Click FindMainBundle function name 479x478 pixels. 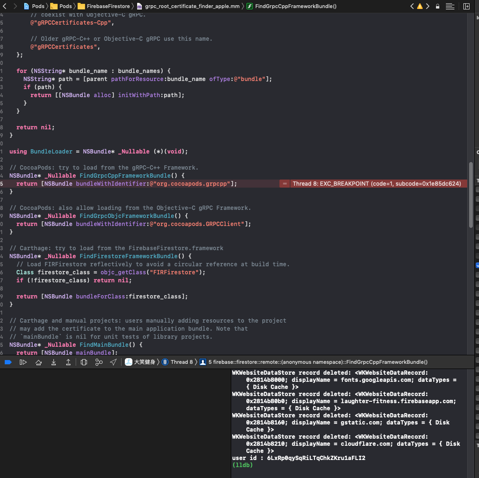pyautogui.click(x=104, y=345)
